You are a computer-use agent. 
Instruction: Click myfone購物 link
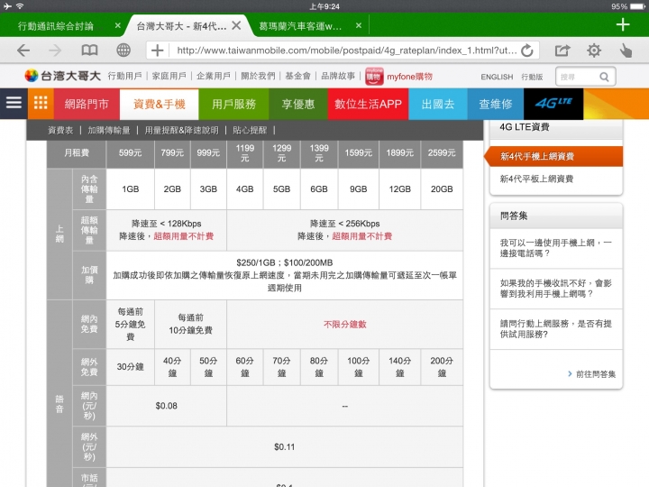[409, 77]
